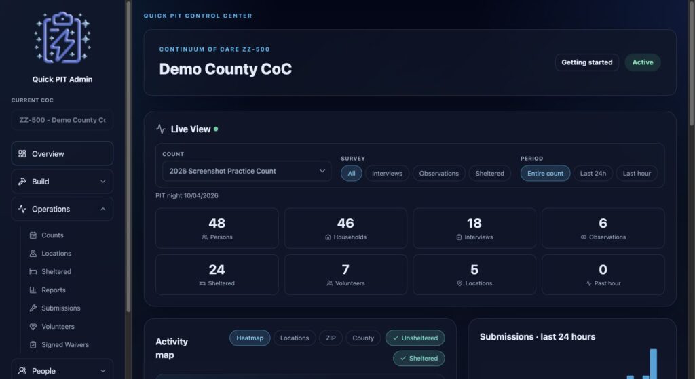Click the tallest submissions chart bar

(654, 364)
